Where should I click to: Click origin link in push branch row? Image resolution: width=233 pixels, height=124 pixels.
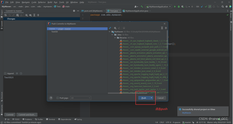[61, 29]
